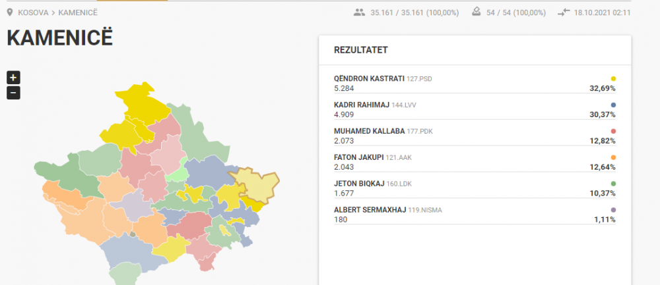Click the KAMENICË breadcrumb link
Image resolution: width=660 pixels, height=285 pixels.
click(x=78, y=13)
